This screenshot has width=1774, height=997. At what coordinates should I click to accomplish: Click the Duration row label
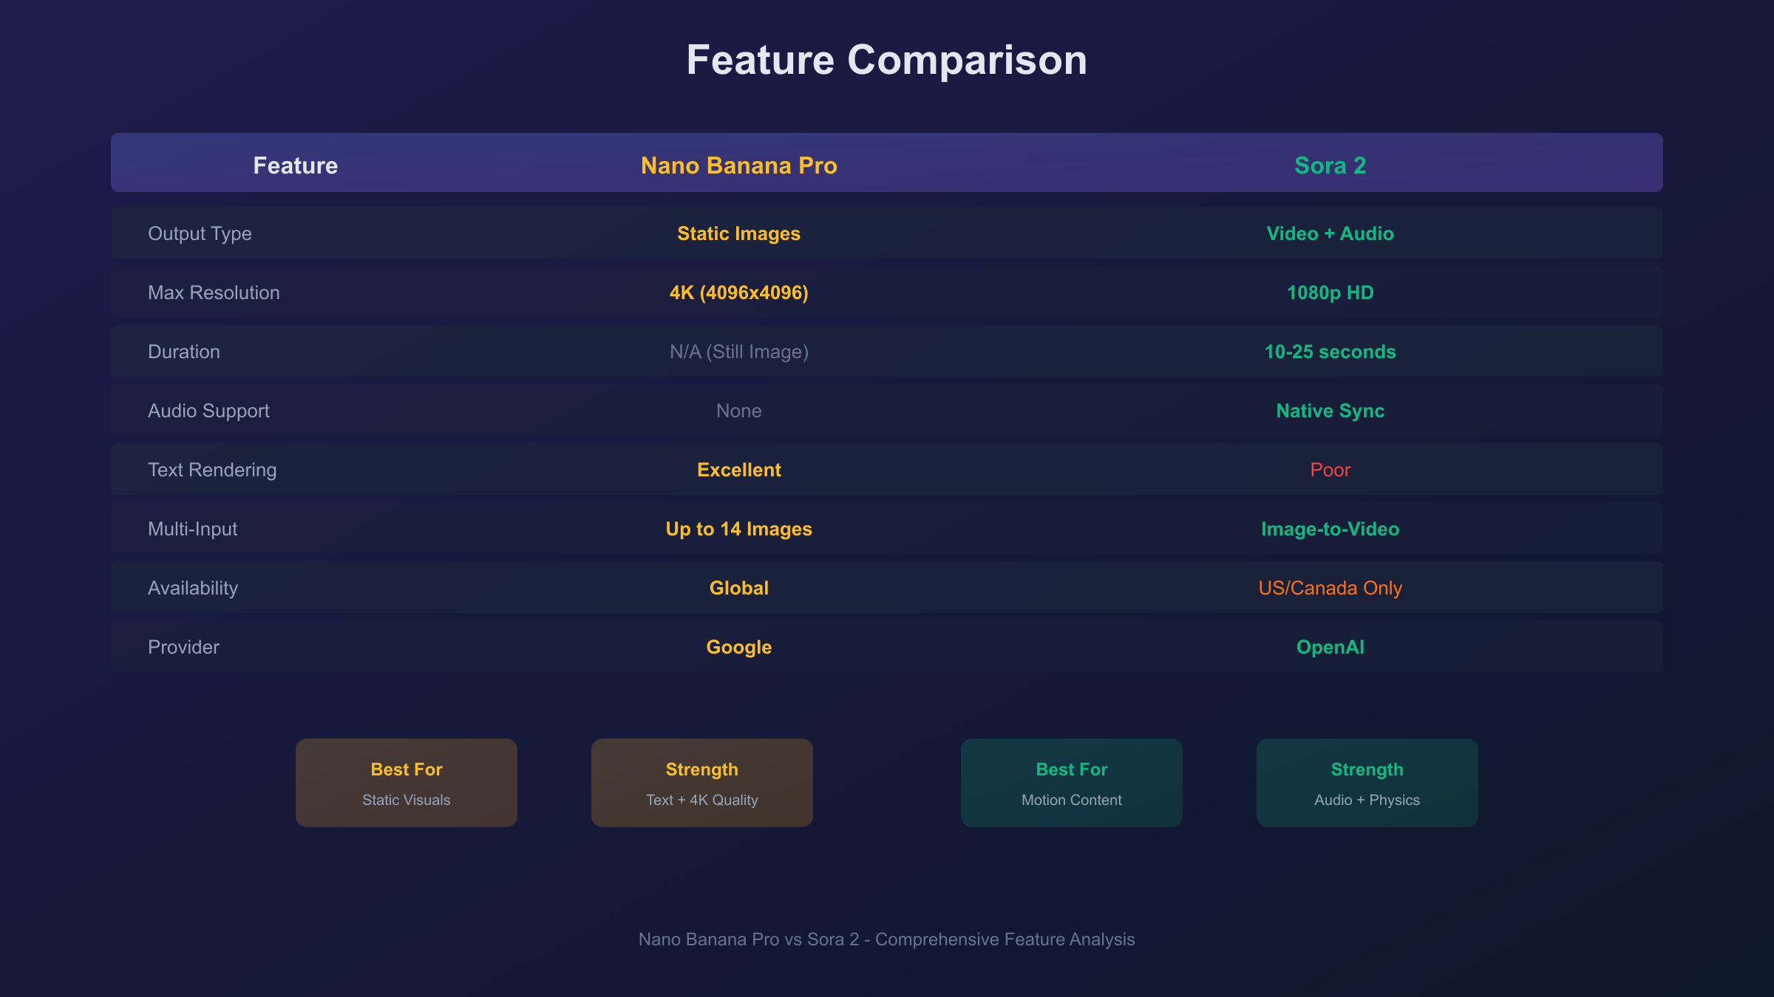point(184,351)
